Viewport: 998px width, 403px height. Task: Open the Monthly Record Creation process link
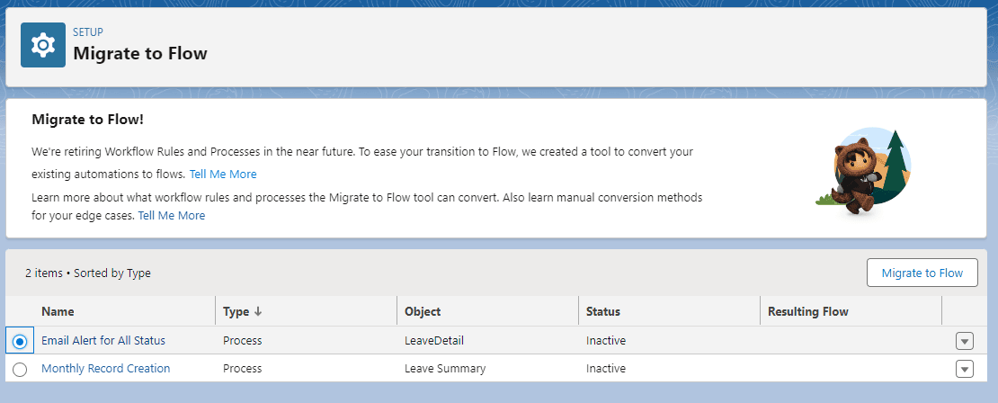(106, 368)
